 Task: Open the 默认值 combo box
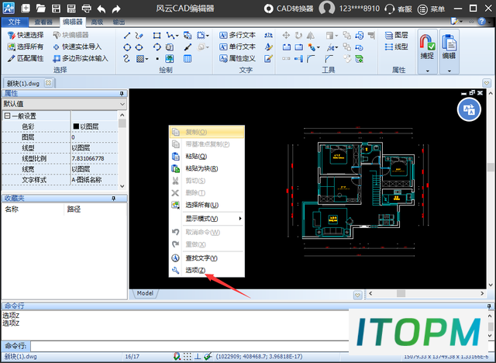(64, 104)
